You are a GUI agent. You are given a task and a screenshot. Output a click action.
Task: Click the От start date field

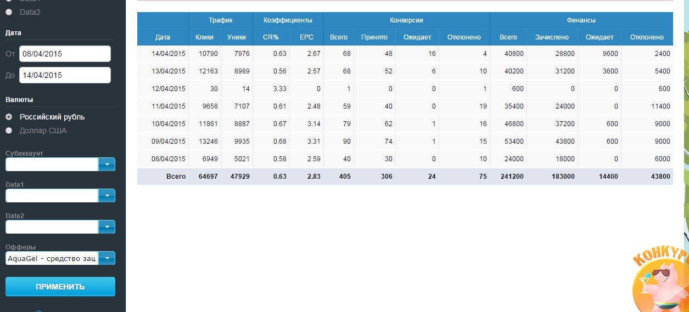coord(65,54)
